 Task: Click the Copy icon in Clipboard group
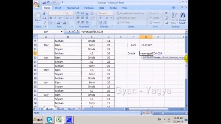click(44, 18)
